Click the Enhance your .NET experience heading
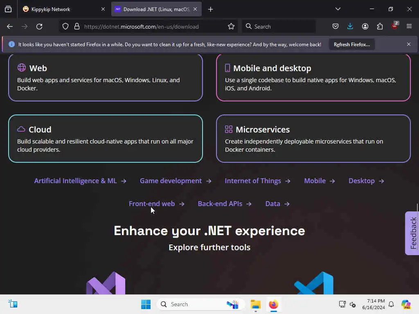The image size is (419, 314). click(x=209, y=231)
